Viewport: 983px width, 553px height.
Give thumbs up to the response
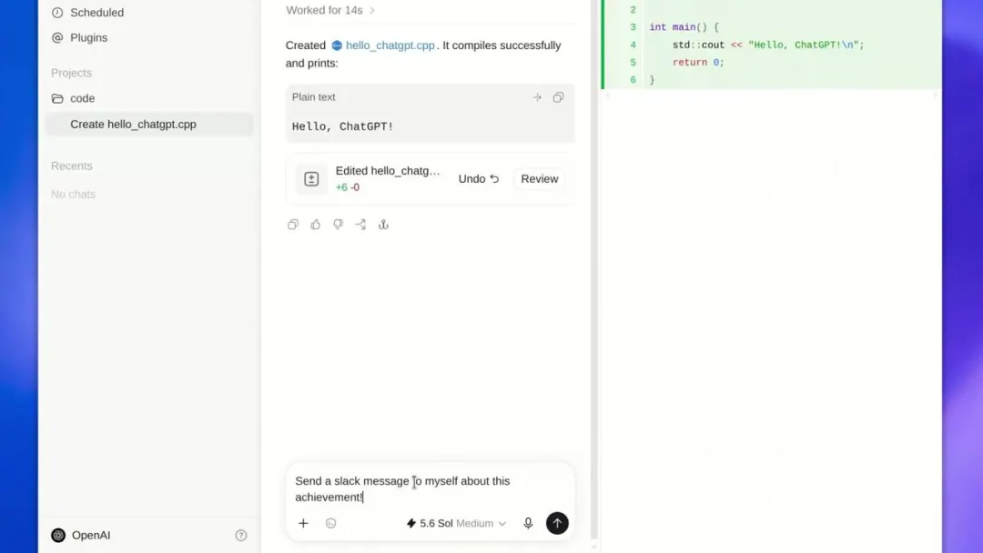(315, 225)
